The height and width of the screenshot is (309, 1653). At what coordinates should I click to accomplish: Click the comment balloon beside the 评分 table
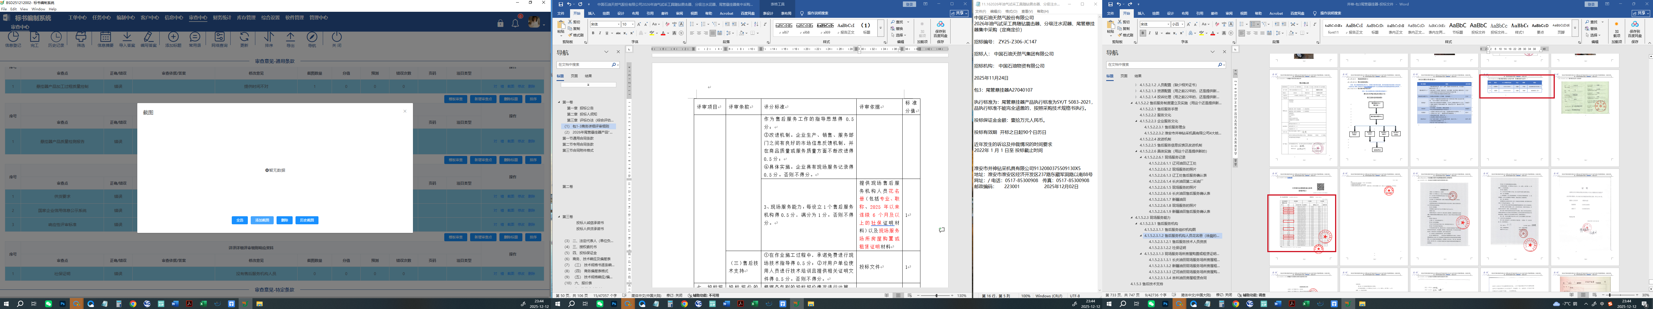point(941,229)
